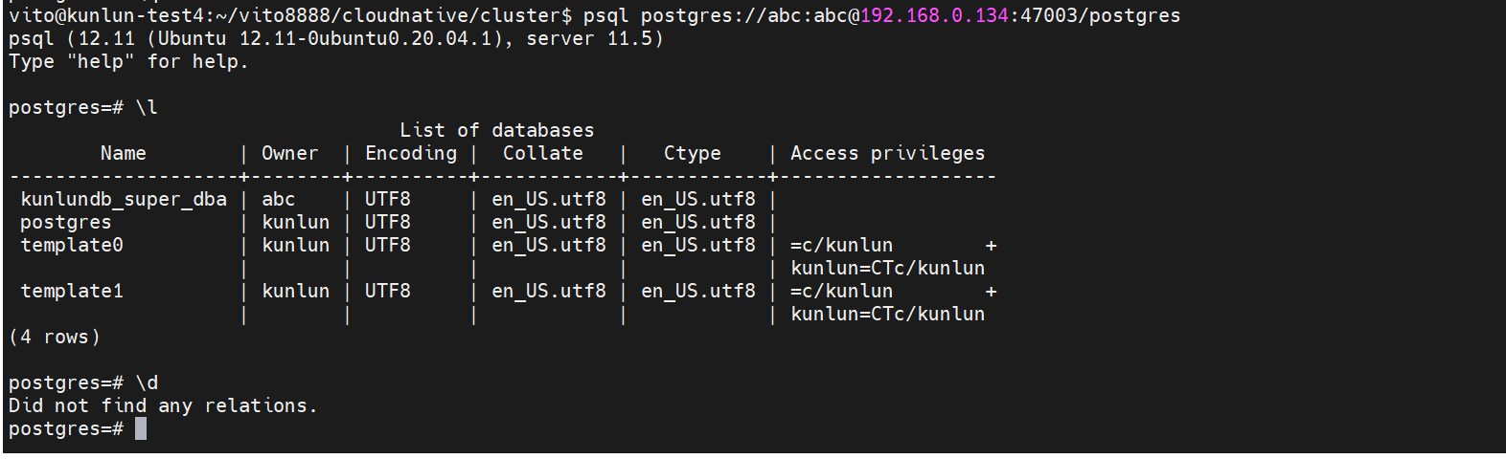This screenshot has width=1506, height=459.
Task: Click the typed \d command
Action: 147,382
